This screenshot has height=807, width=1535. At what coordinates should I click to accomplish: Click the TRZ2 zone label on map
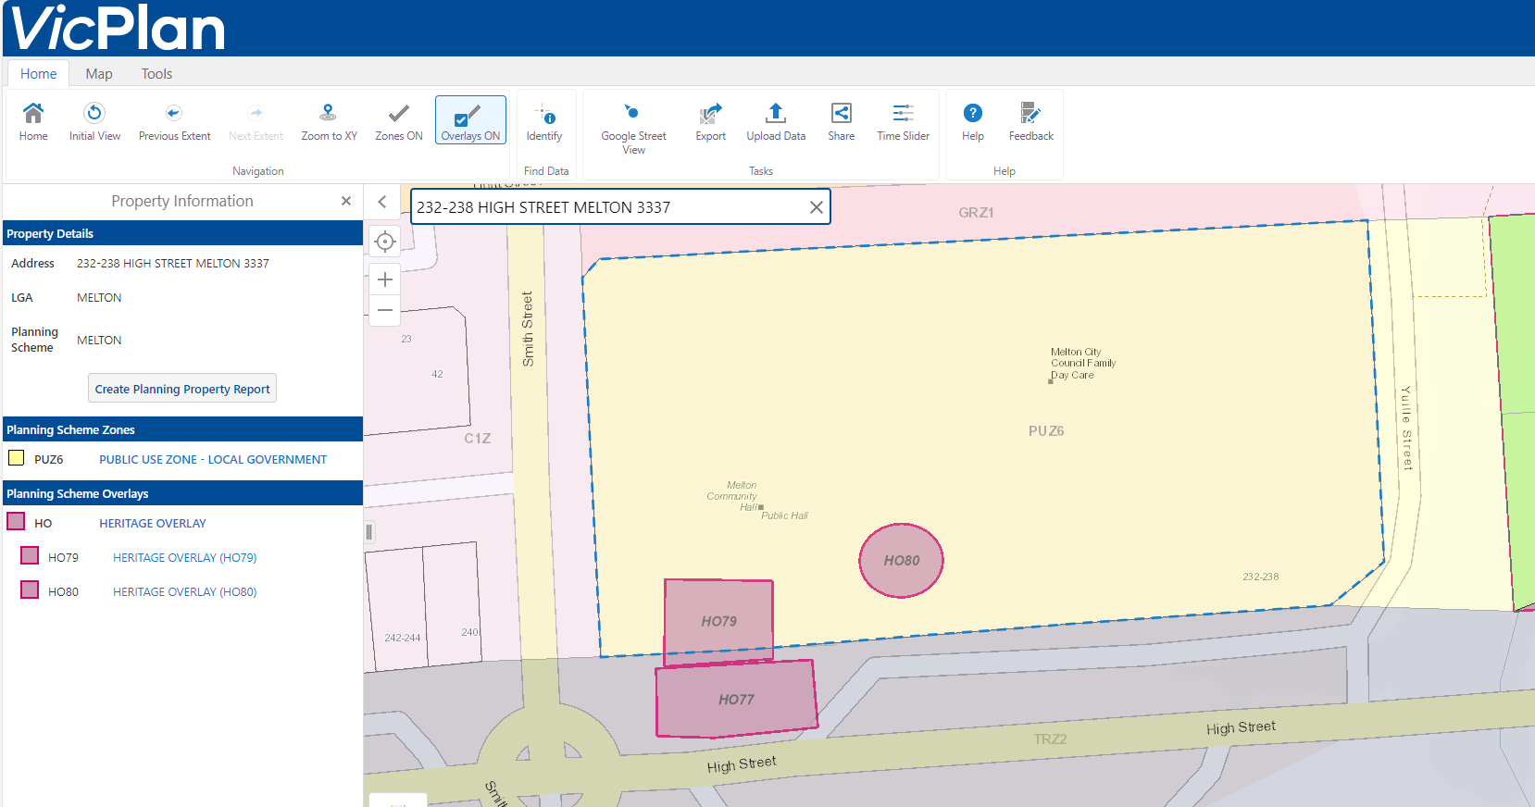pyautogui.click(x=1050, y=739)
